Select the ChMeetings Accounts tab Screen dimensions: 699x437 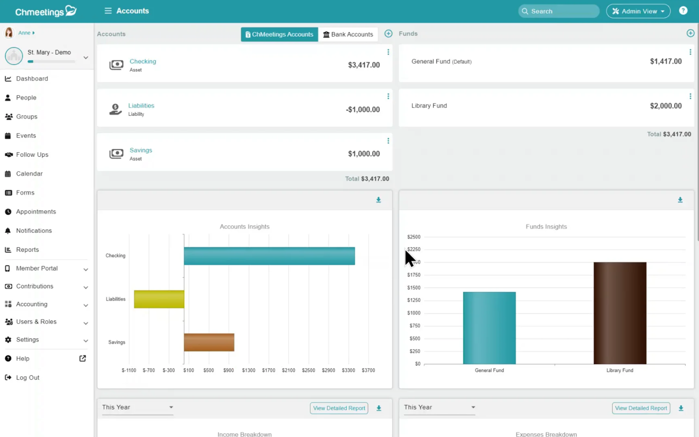(279, 34)
